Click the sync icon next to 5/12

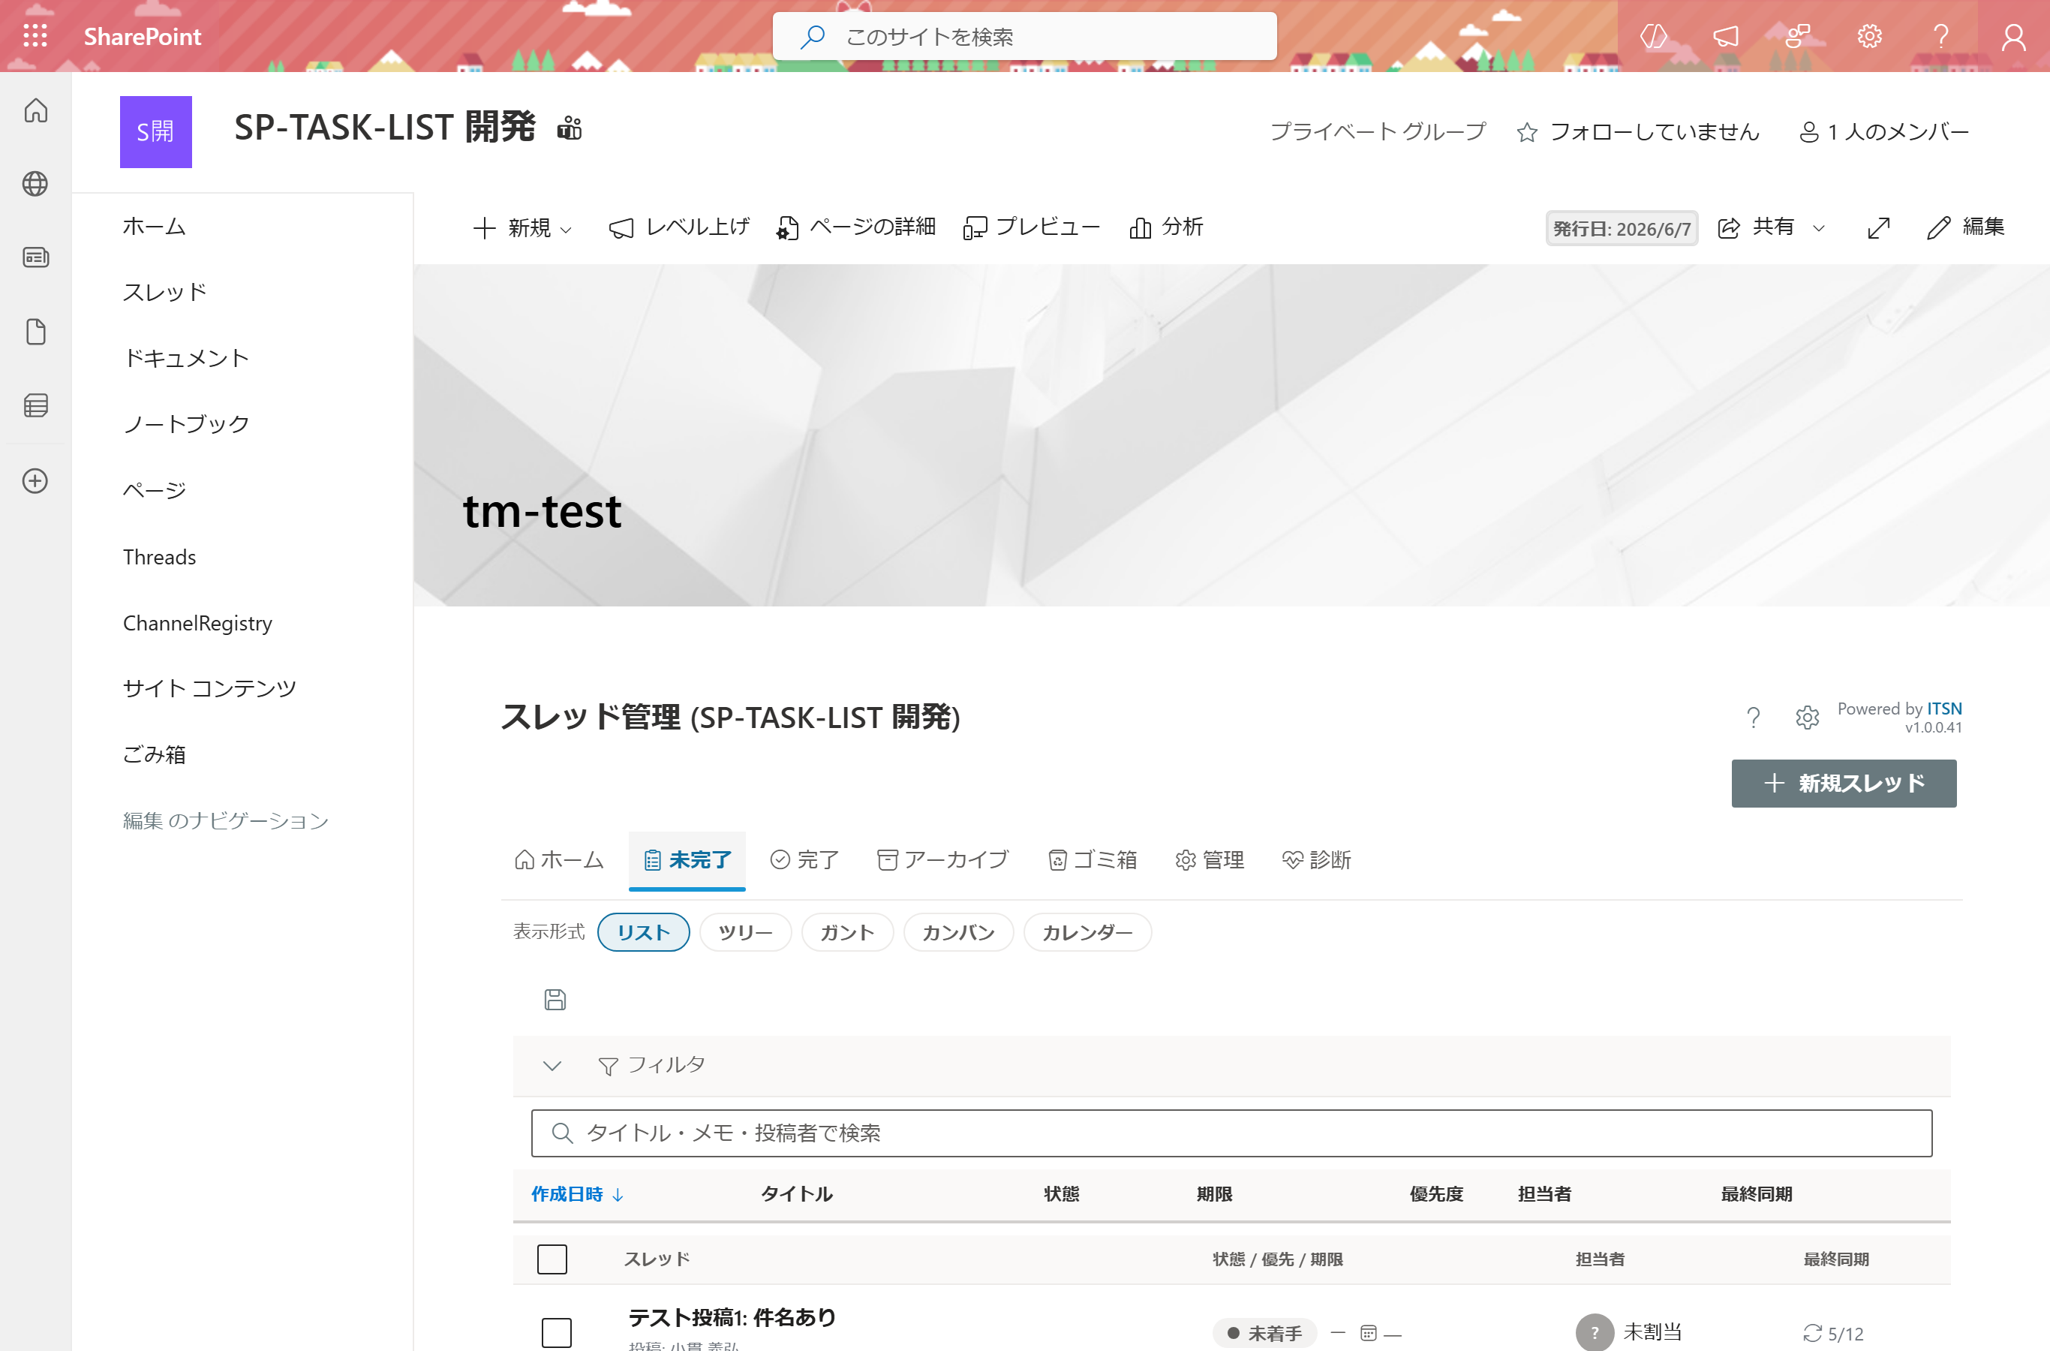pos(1812,1333)
